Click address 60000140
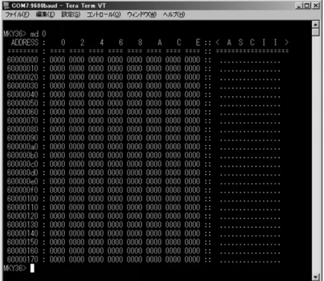This screenshot has width=324, height=281. click(22, 233)
